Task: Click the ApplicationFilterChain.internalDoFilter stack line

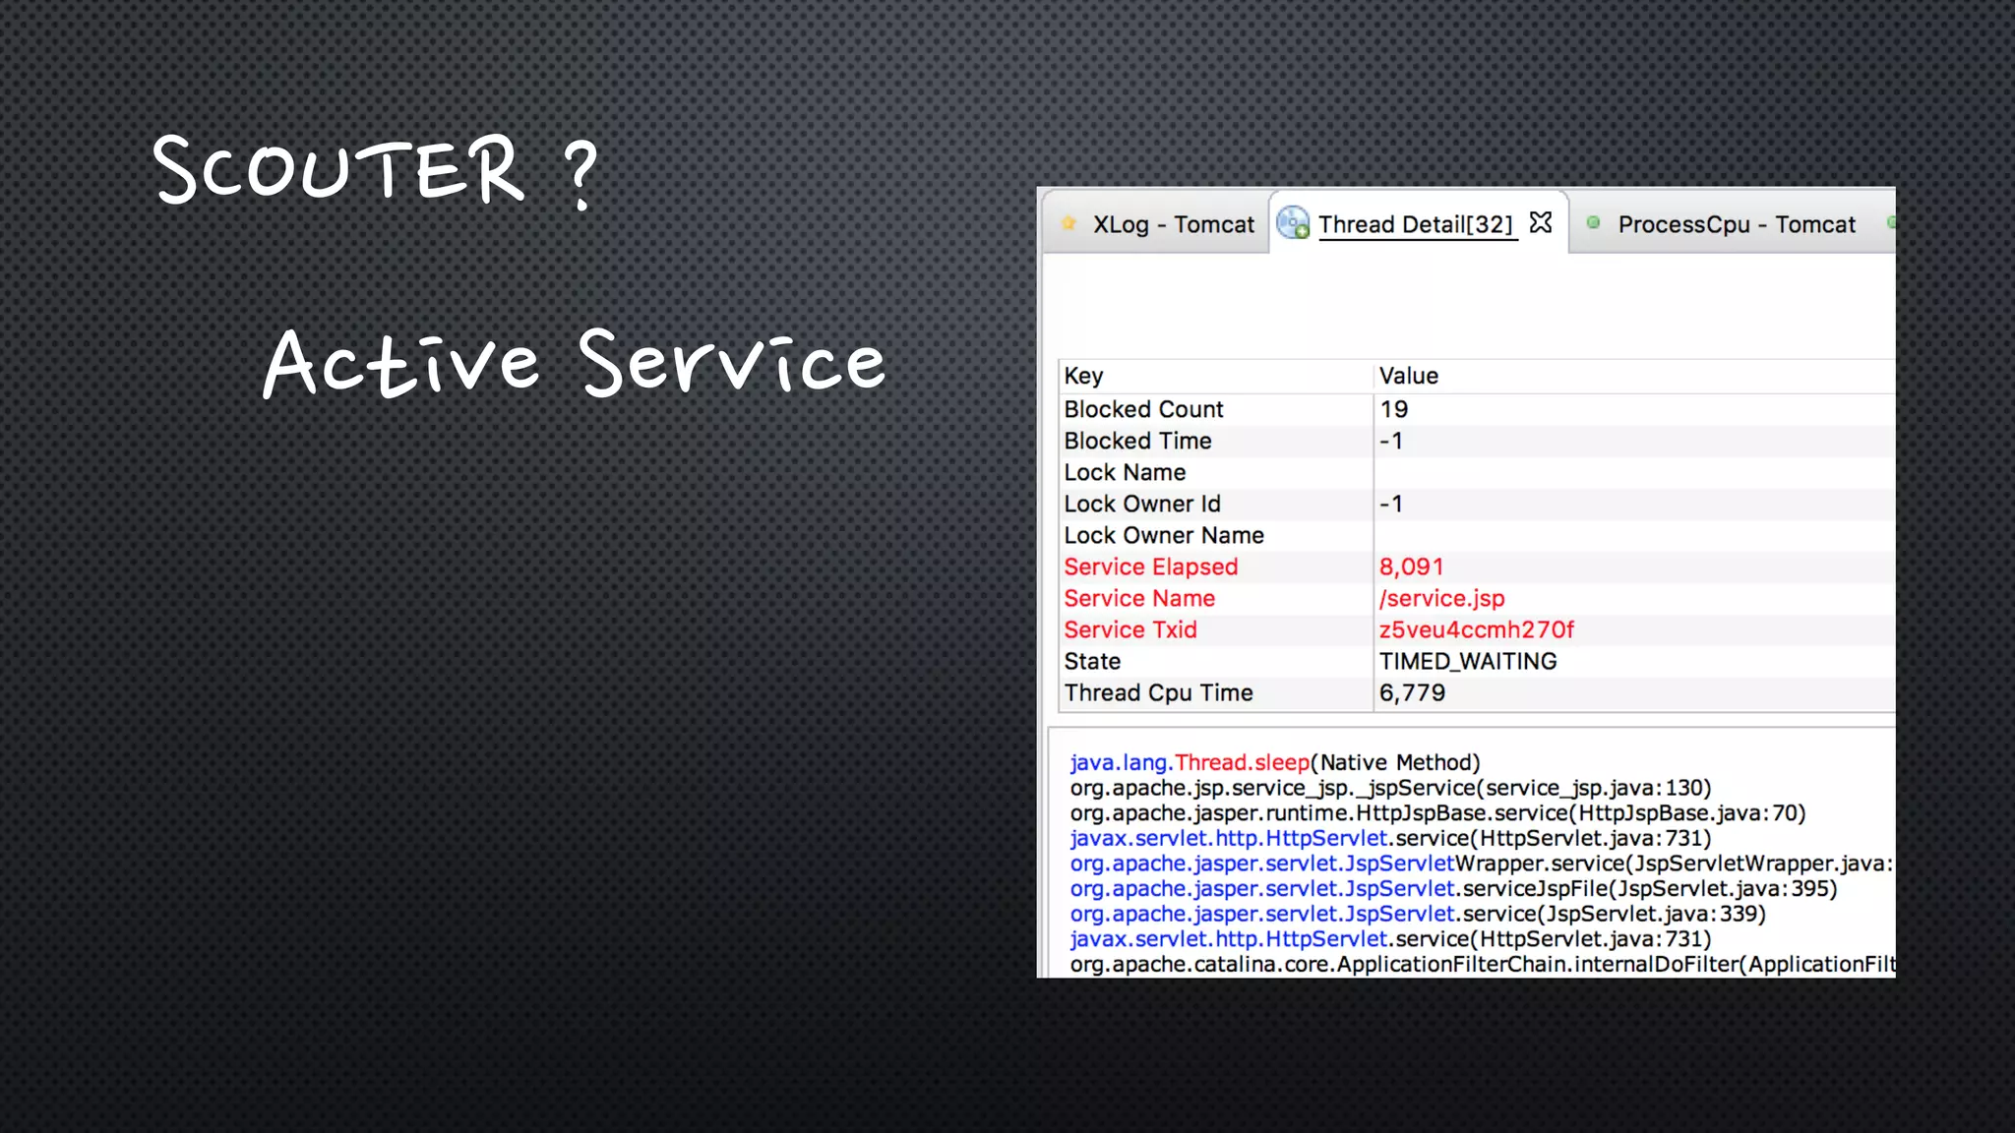Action: pos(1482,964)
